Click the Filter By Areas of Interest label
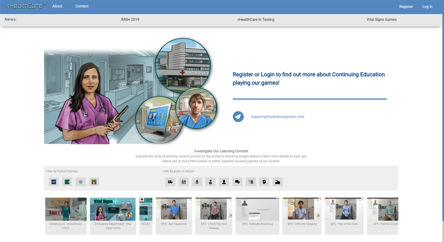This screenshot has height=242, width=444. 179,171
